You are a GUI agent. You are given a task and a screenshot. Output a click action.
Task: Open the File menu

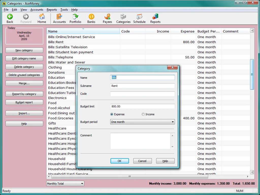click(x=6, y=10)
